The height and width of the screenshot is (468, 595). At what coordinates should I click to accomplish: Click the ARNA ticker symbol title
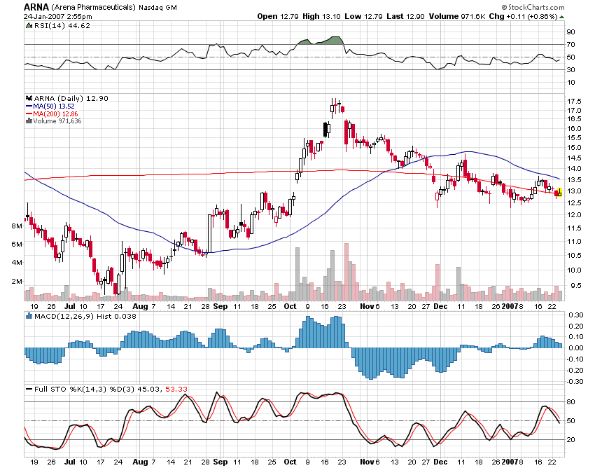(x=36, y=7)
